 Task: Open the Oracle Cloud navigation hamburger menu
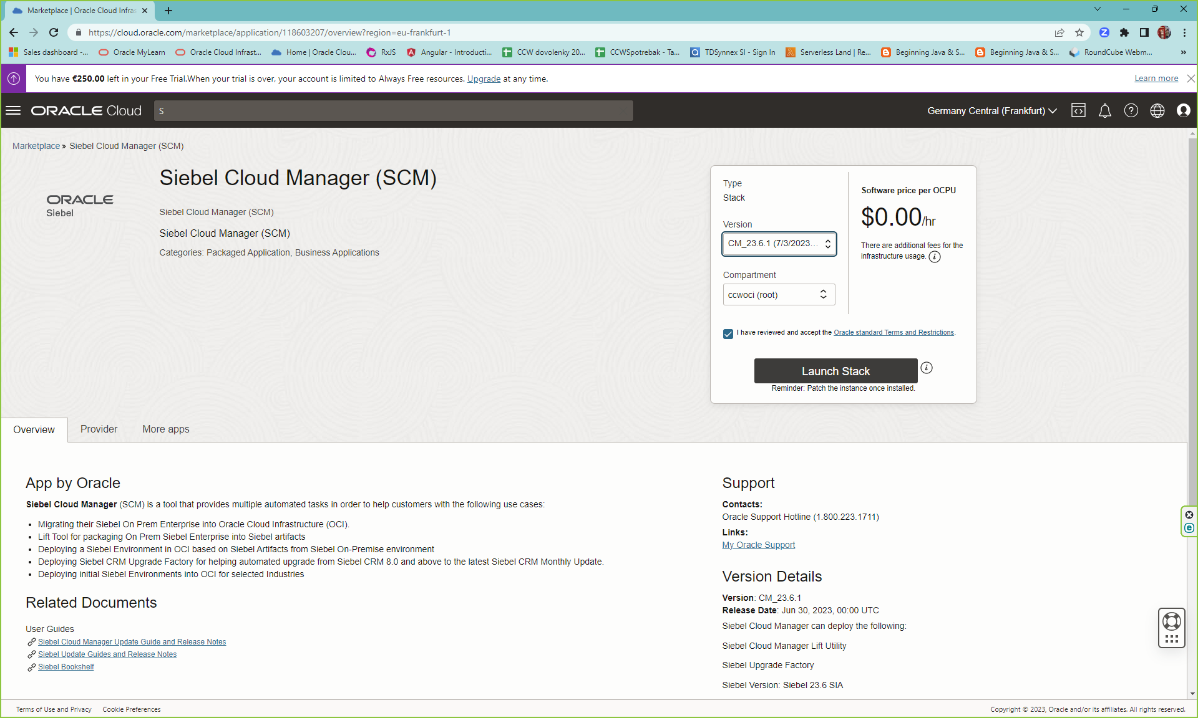coord(13,110)
